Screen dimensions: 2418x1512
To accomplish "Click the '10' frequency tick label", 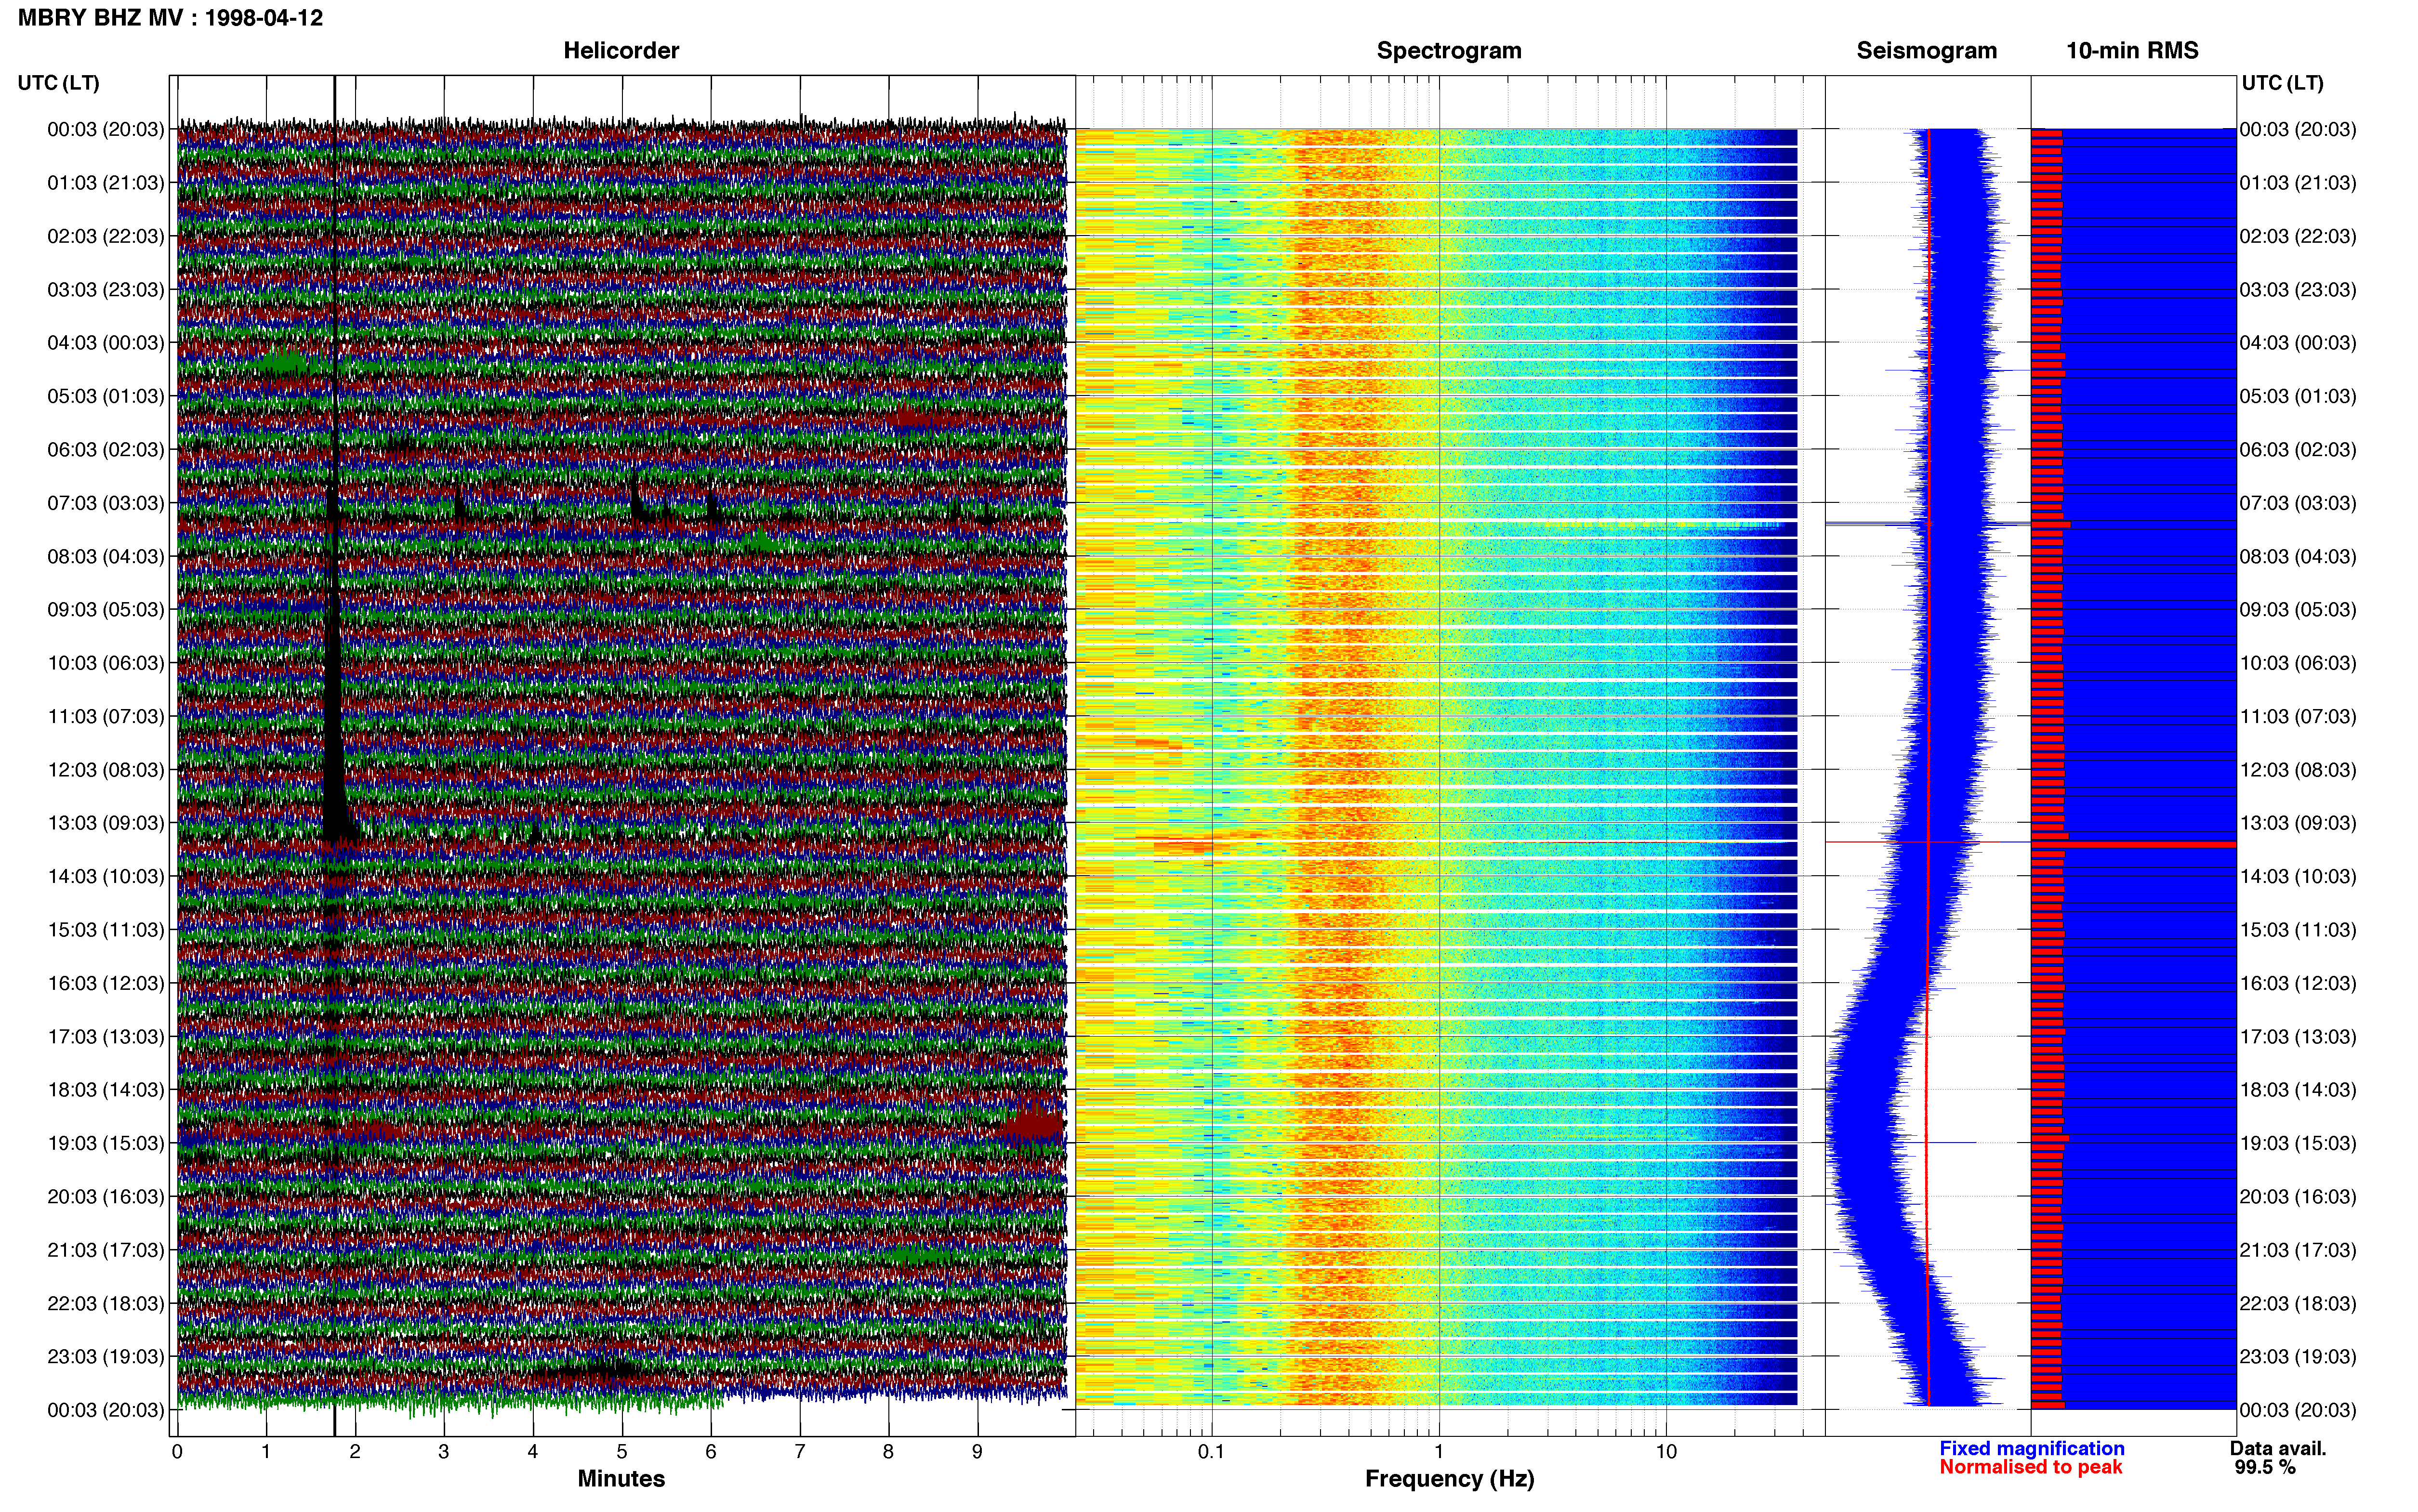I will [x=1666, y=1452].
